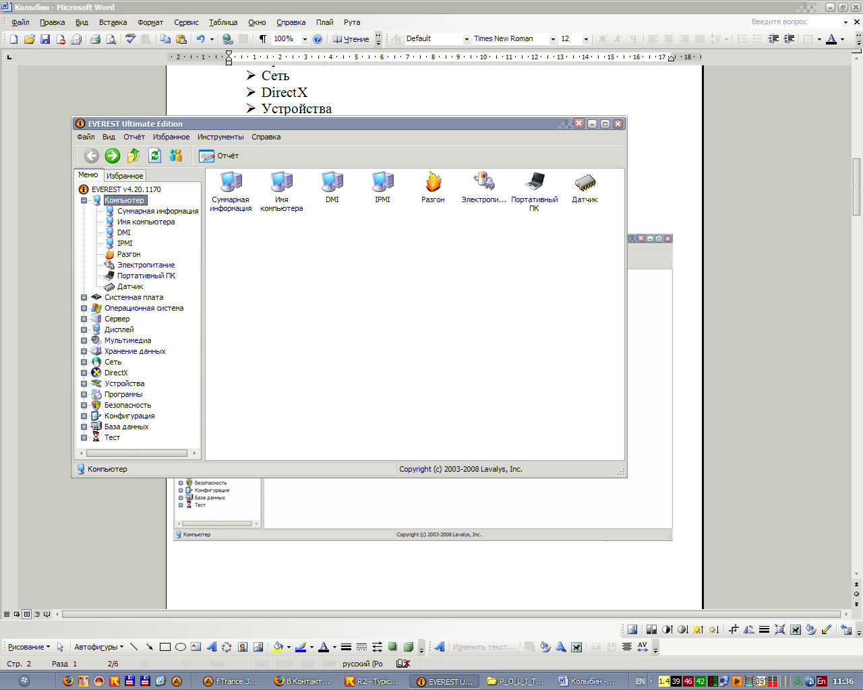
Task: Open the Электропитание large icon
Action: pyautogui.click(x=483, y=188)
